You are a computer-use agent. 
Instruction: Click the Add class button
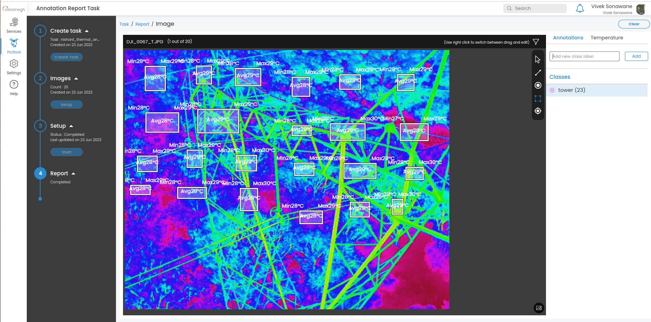(636, 56)
